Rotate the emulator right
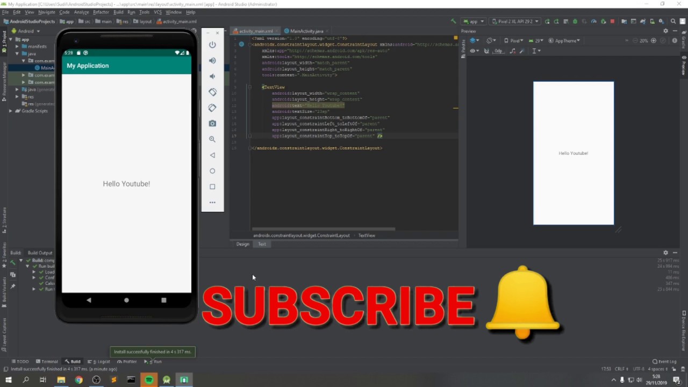This screenshot has width=688, height=387. (212, 107)
